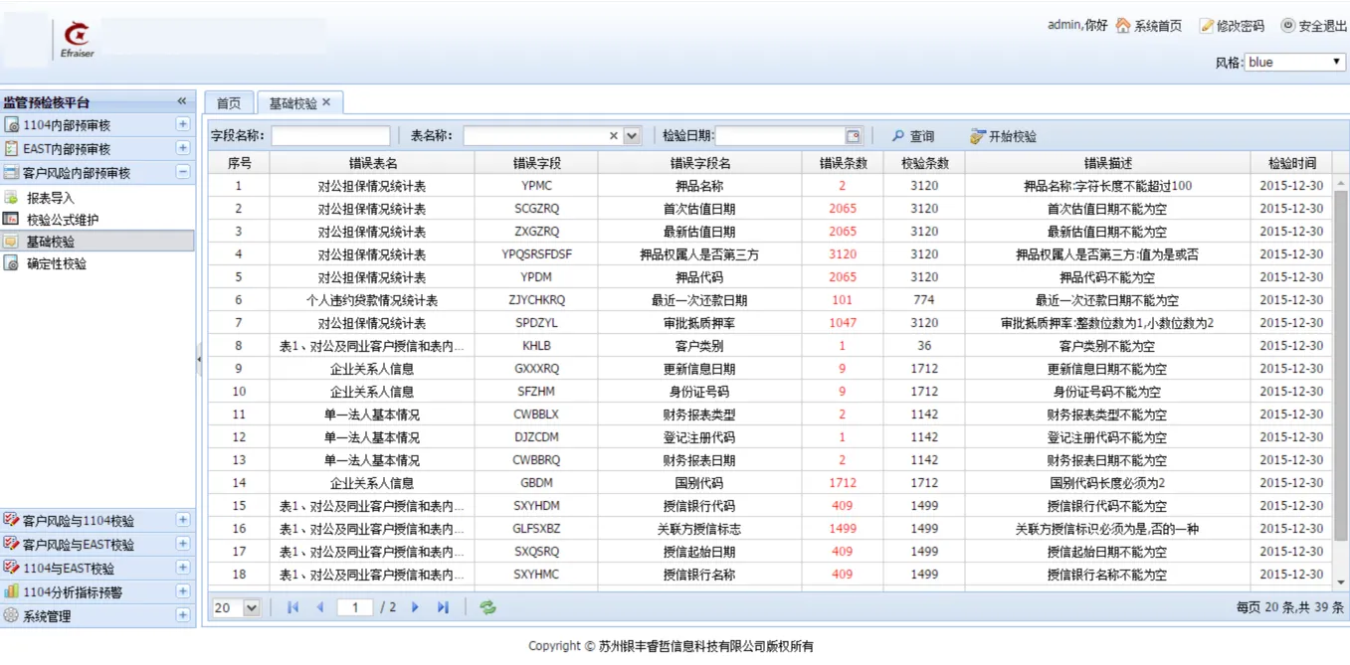This screenshot has height=665, width=1350.
Task: Switch to the 首页 tab
Action: coord(229,103)
